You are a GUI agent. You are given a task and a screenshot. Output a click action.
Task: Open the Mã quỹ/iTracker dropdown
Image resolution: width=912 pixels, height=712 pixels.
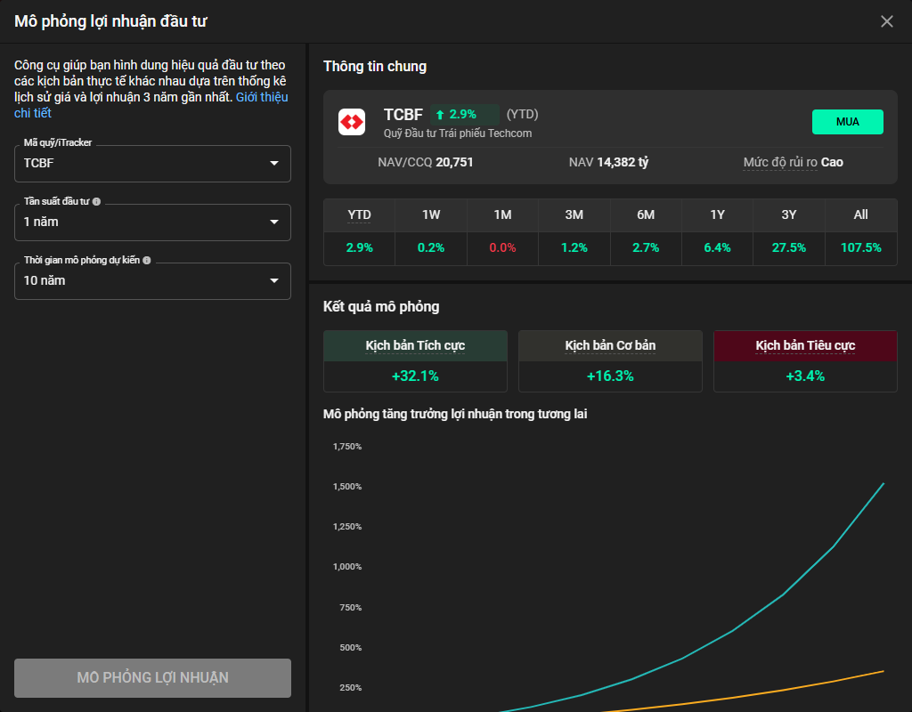point(152,164)
